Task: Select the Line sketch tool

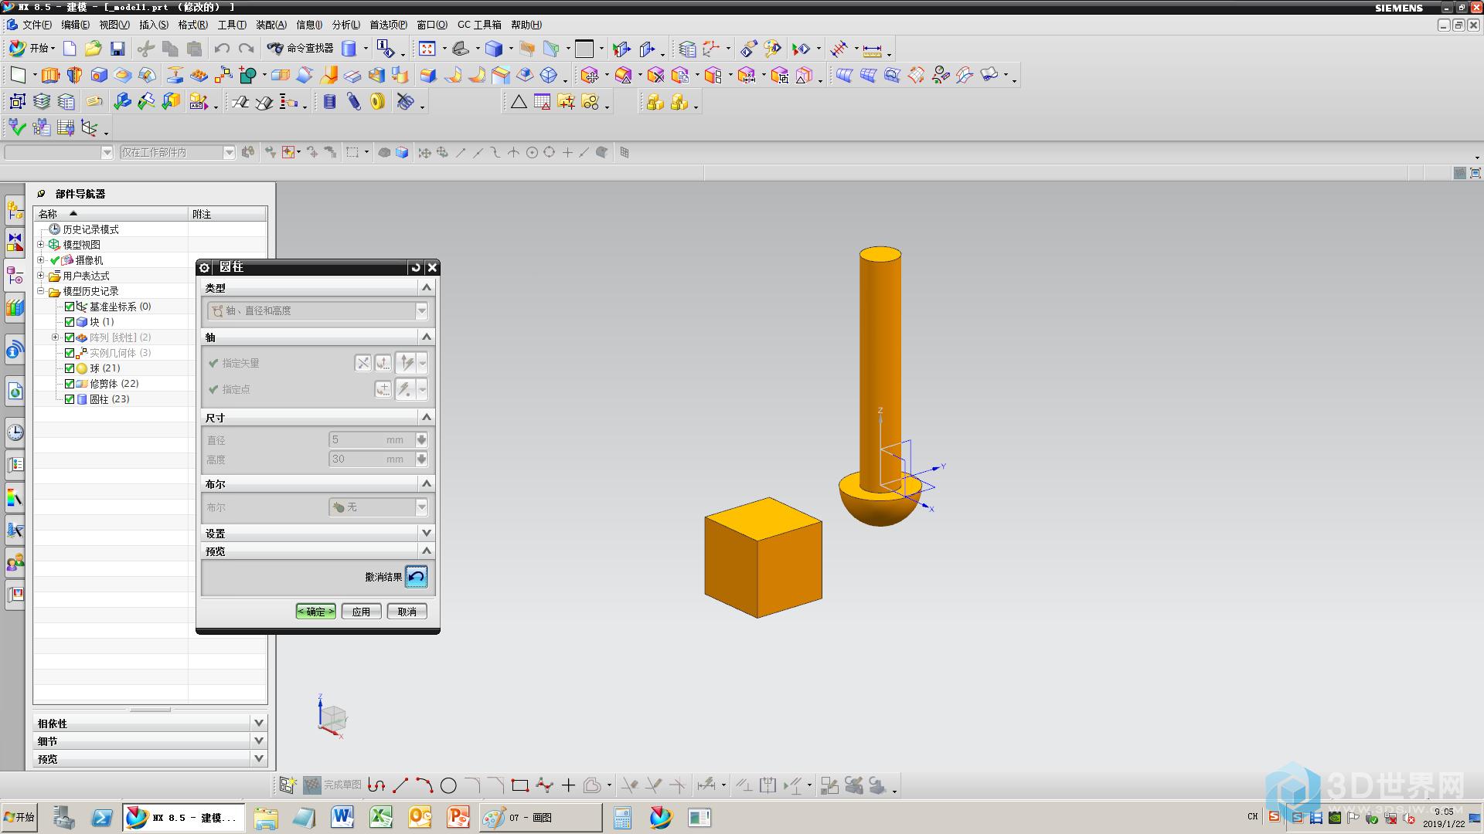Action: [400, 785]
